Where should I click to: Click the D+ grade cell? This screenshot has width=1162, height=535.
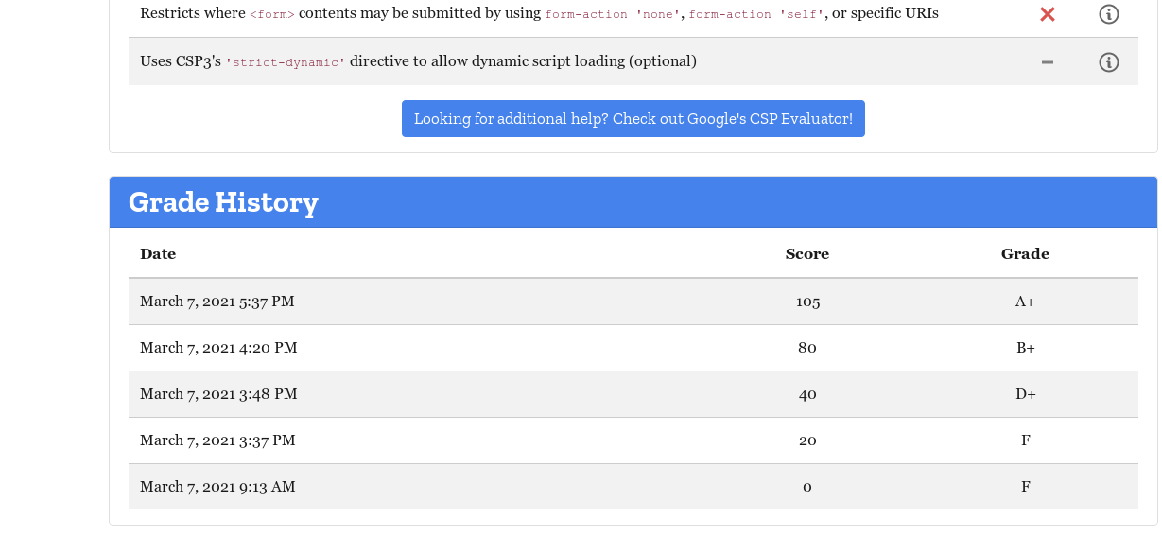coord(1025,394)
